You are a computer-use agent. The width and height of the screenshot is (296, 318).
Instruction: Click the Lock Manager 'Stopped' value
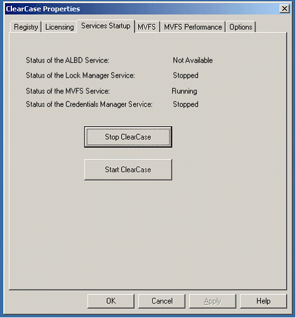(x=186, y=75)
